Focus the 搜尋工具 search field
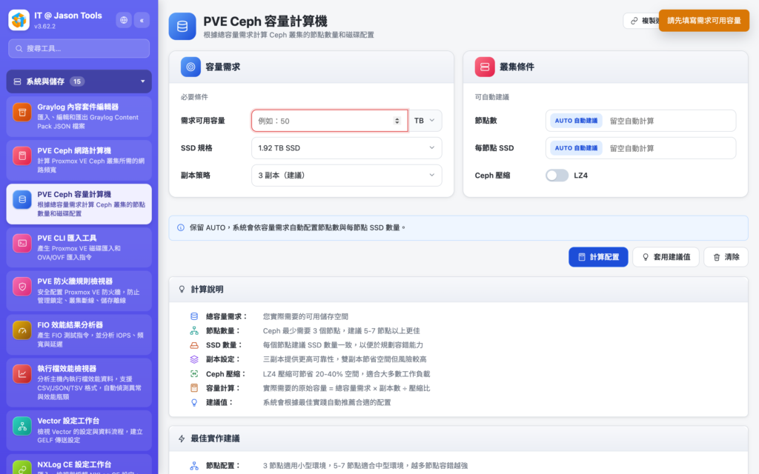Image resolution: width=759 pixels, height=474 pixels. [79, 48]
